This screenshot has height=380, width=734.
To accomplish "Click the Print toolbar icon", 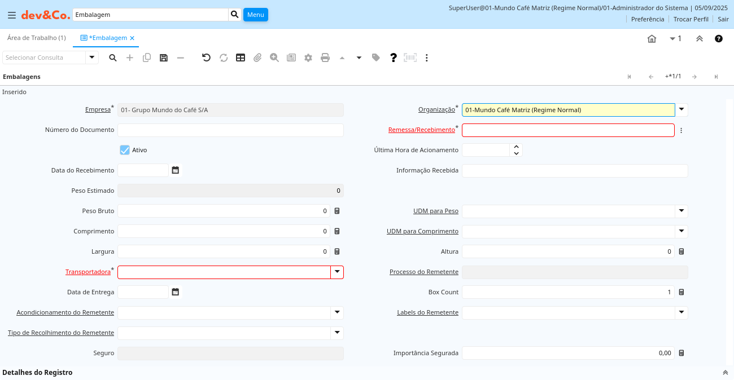I will click(325, 58).
